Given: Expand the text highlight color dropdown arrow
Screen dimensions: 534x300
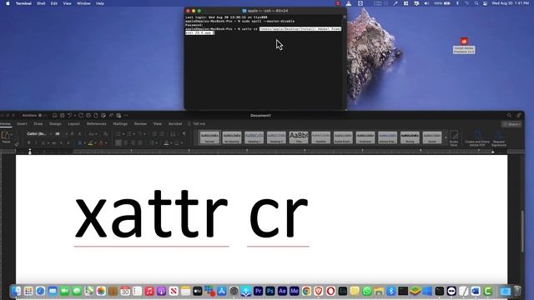Looking at the screenshot, I should 94,143.
